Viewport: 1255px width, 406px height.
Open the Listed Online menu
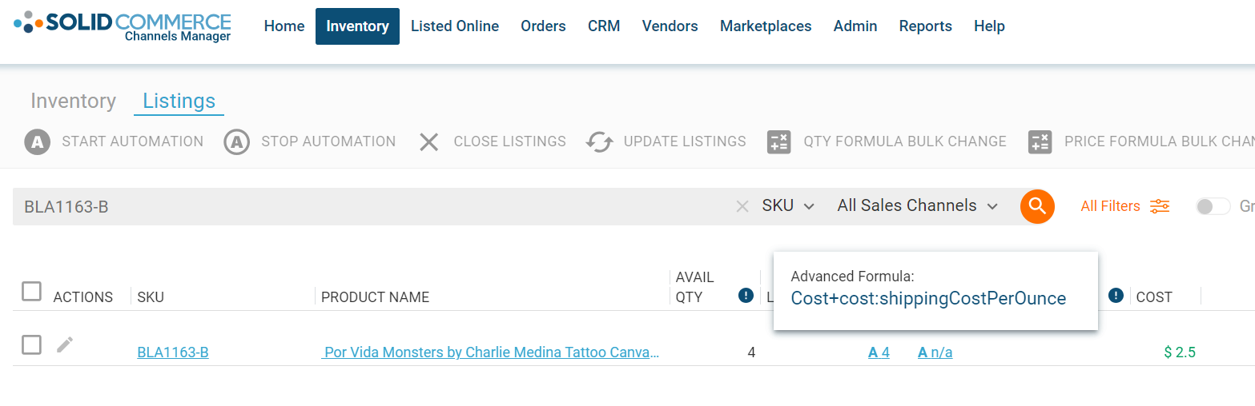tap(455, 26)
